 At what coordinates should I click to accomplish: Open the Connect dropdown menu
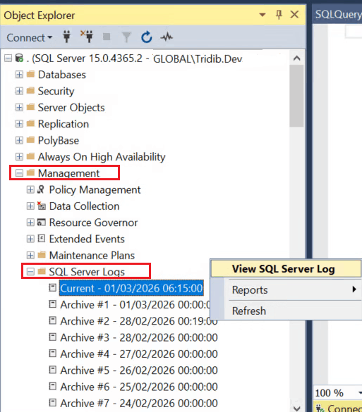point(29,37)
